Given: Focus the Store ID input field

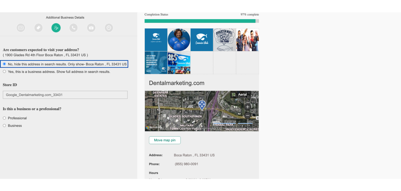Looking at the screenshot, I should (65, 95).
